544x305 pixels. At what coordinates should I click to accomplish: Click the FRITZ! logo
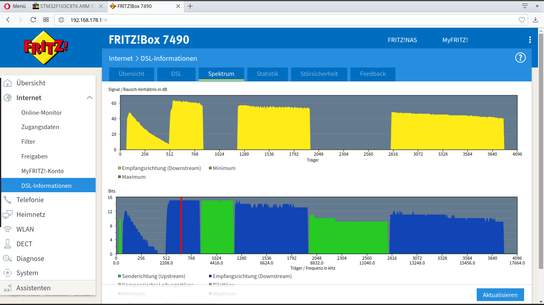point(45,47)
